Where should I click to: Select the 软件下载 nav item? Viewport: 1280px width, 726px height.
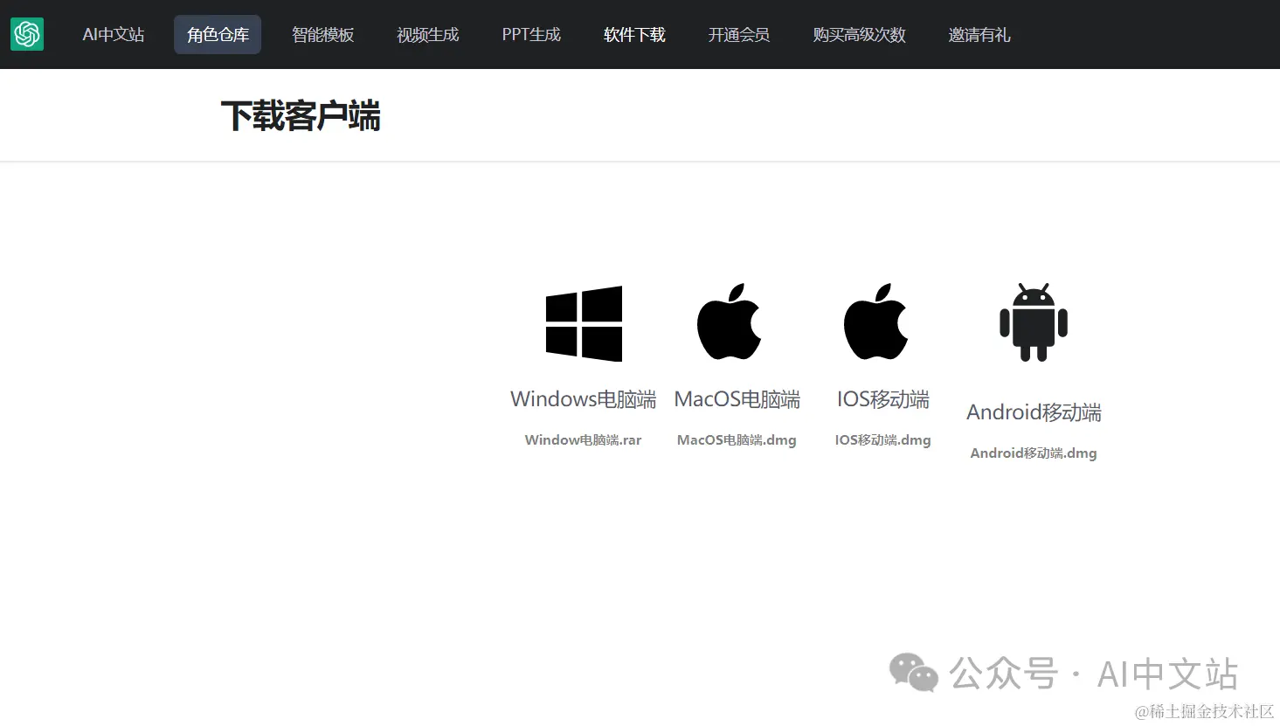point(634,35)
